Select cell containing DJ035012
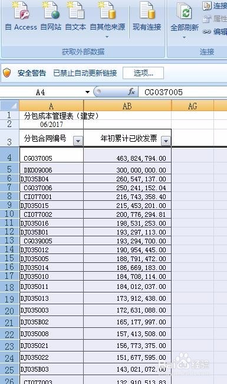This screenshot has width=227, height=384. [51, 249]
